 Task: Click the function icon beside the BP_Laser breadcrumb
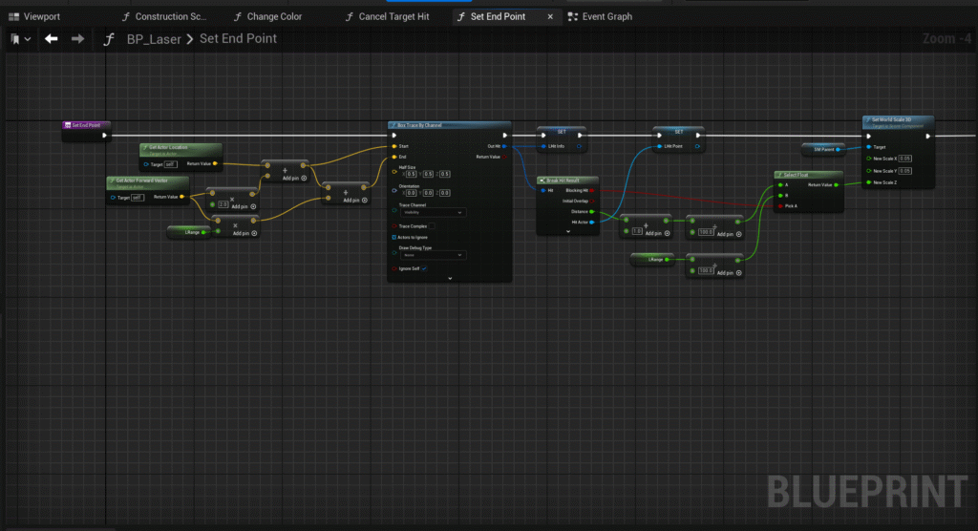coord(109,39)
